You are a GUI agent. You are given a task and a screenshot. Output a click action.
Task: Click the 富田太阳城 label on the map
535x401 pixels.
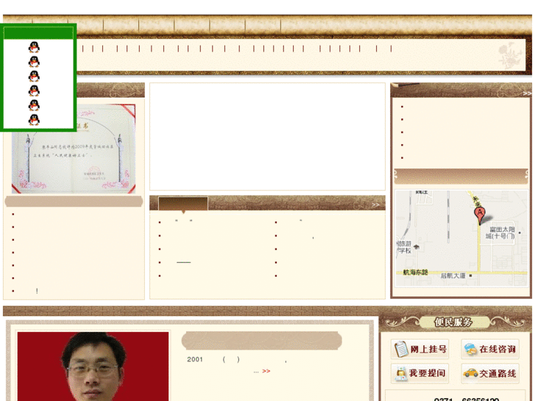pyautogui.click(x=500, y=233)
